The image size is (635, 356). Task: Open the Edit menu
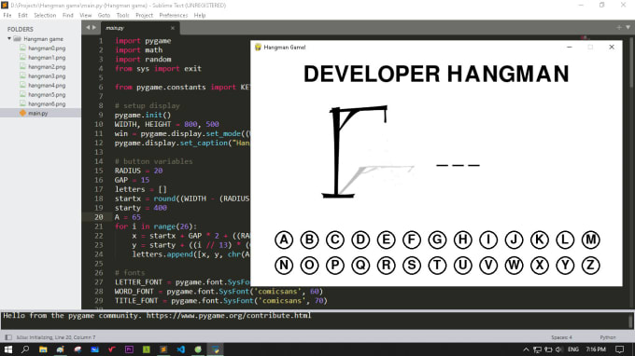point(22,15)
